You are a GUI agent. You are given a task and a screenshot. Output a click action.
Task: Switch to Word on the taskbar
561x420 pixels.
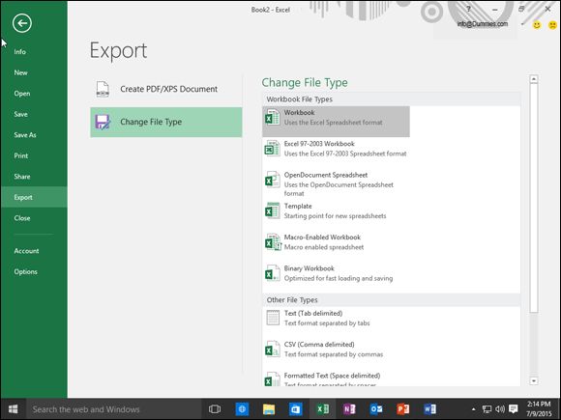click(429, 409)
